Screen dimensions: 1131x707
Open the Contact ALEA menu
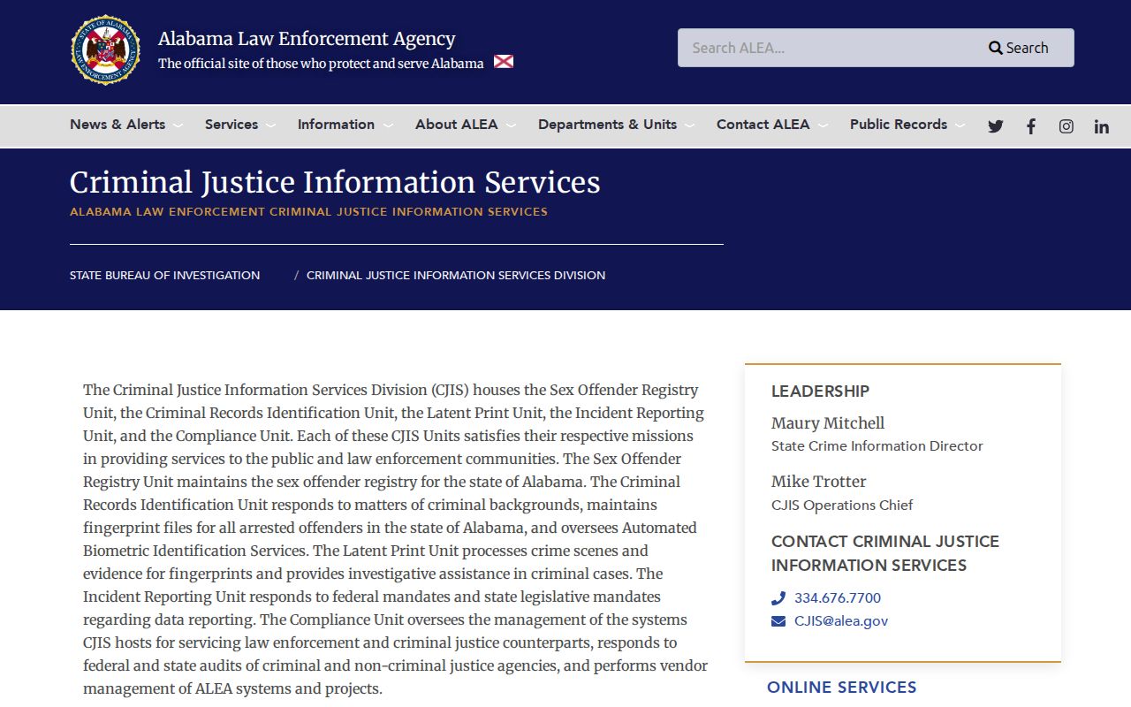point(763,125)
